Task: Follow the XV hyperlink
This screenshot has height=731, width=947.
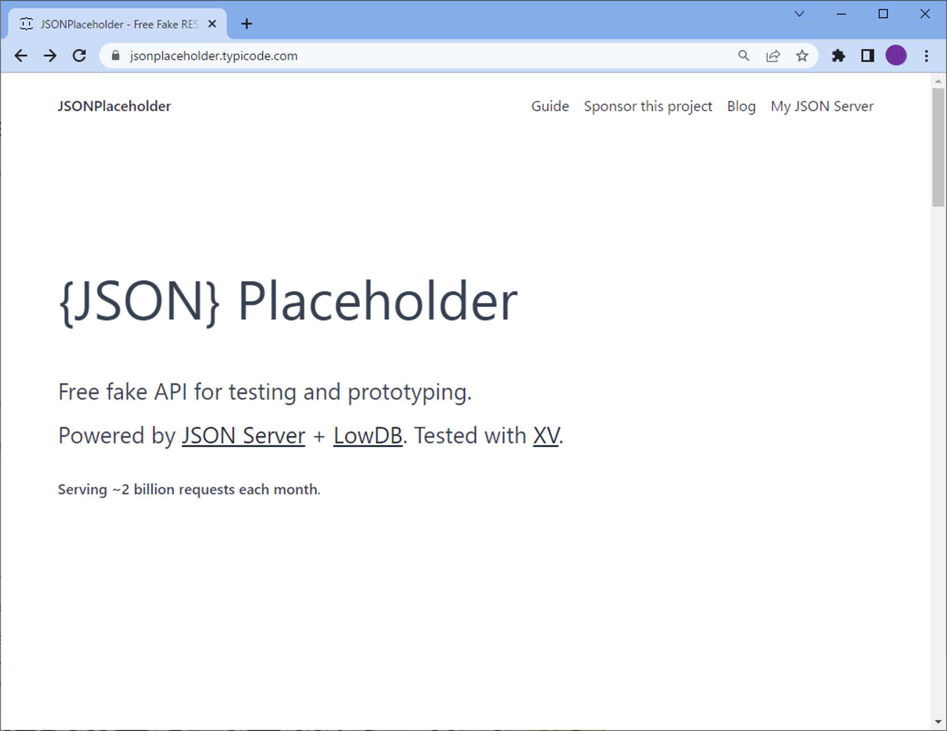Action: (x=546, y=436)
